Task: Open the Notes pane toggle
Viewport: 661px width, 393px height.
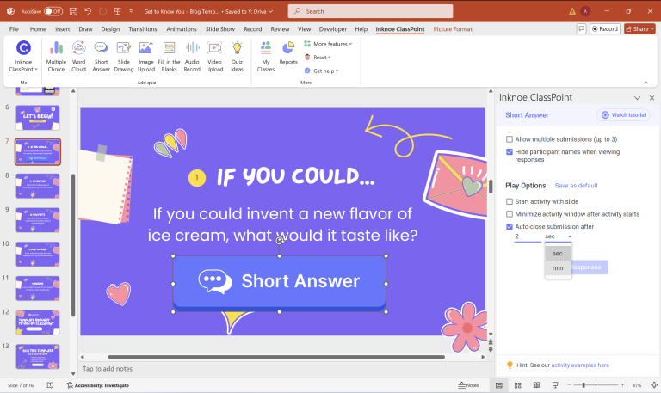Action: (468, 385)
